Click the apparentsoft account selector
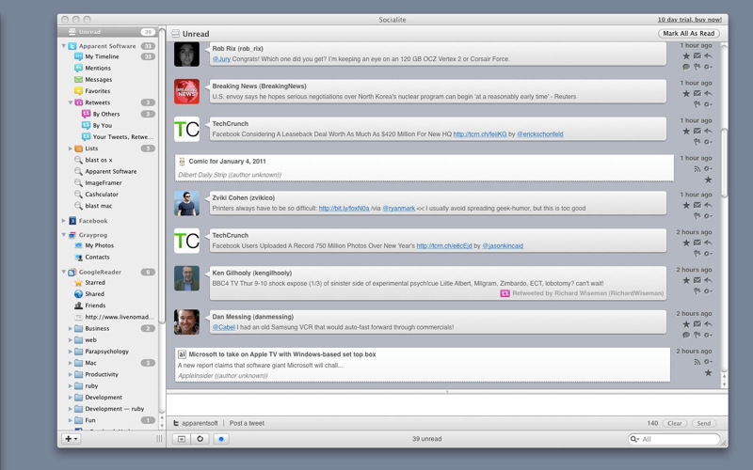 (196, 424)
